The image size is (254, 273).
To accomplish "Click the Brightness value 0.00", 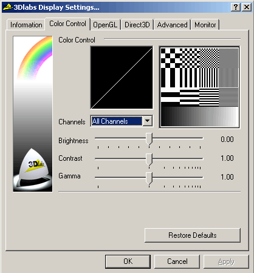I will point(227,140).
